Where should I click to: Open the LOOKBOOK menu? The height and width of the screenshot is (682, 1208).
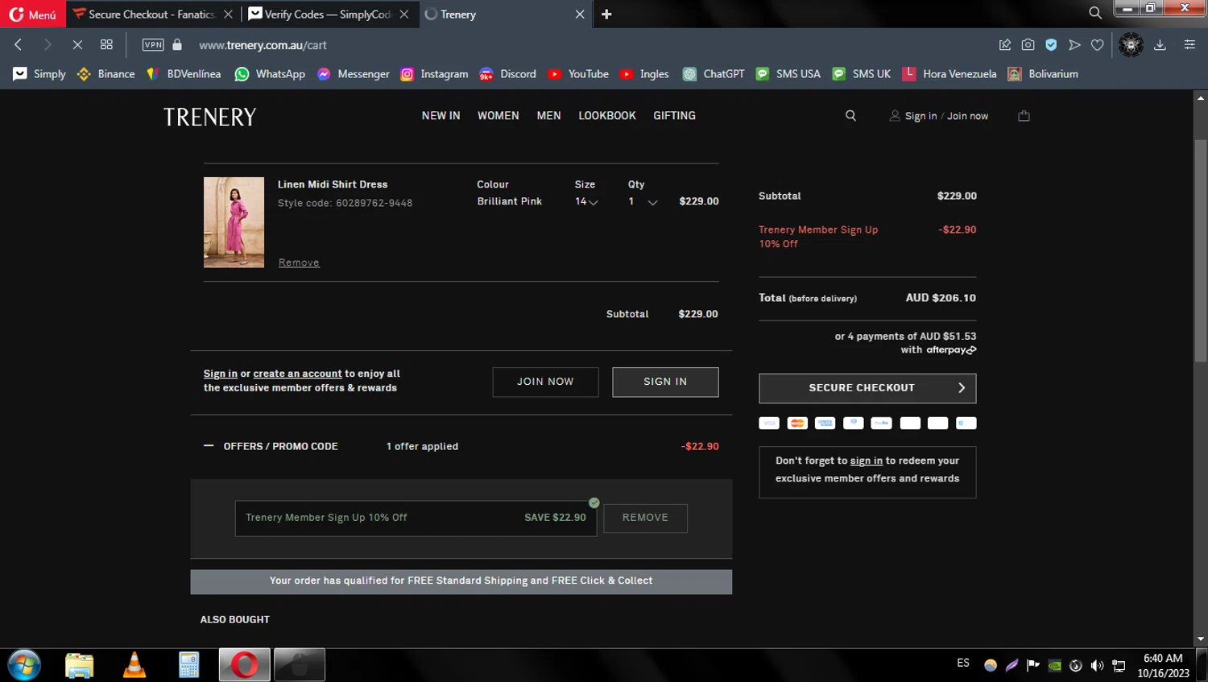point(606,116)
